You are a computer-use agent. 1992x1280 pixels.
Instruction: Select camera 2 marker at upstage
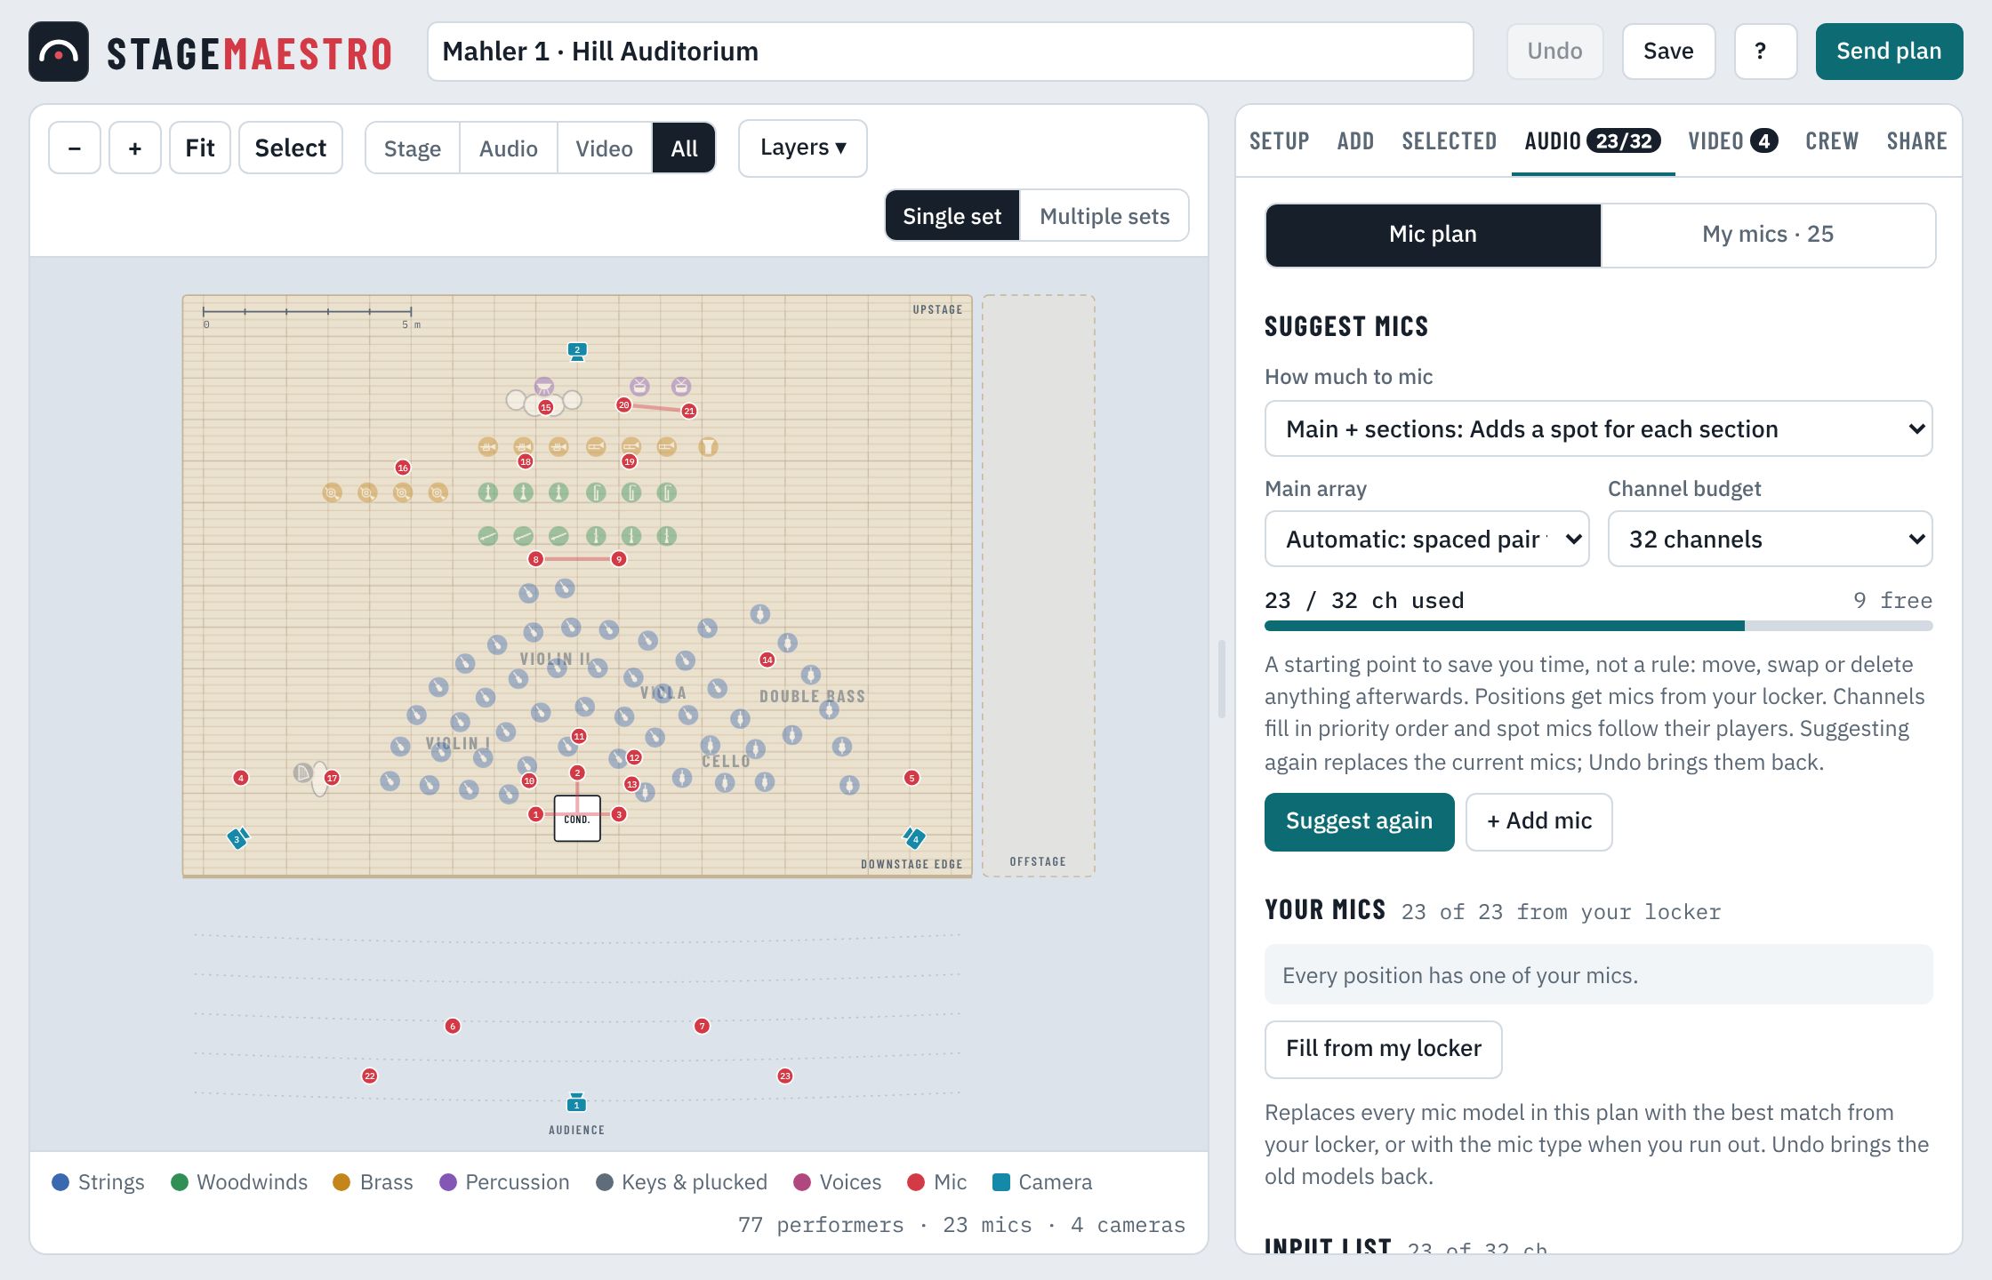[577, 351]
